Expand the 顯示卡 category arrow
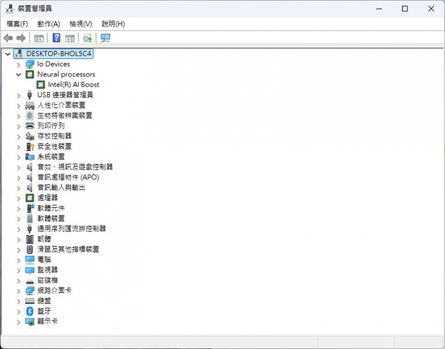 click(x=19, y=322)
